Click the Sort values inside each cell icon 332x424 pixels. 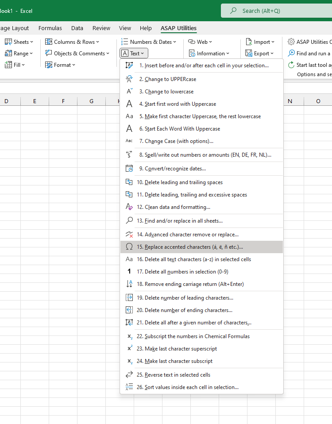click(x=129, y=387)
